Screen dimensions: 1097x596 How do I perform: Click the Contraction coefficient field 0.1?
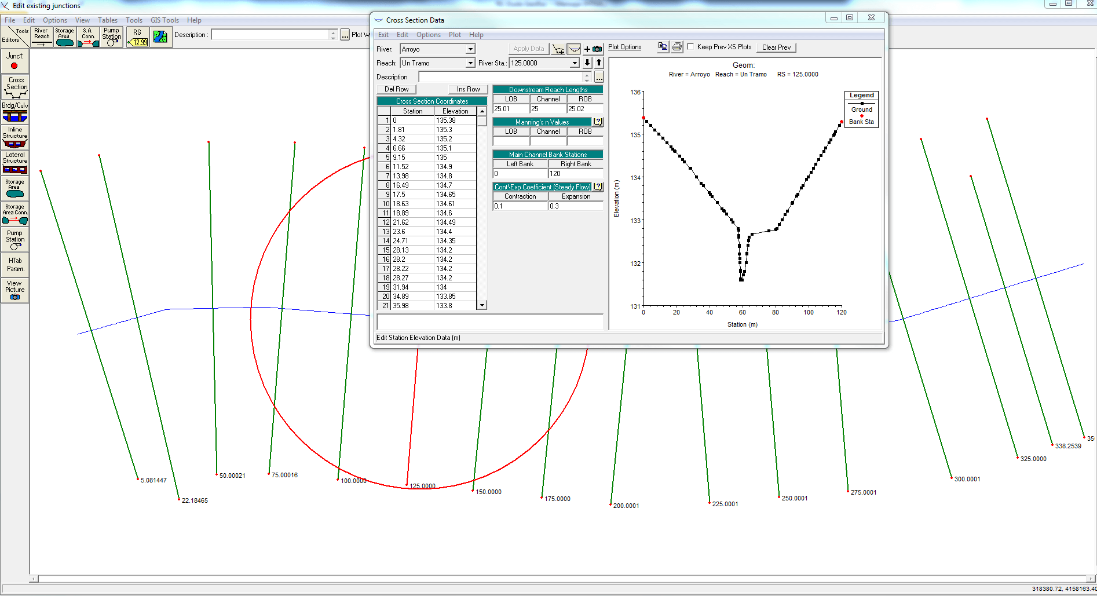coord(520,206)
